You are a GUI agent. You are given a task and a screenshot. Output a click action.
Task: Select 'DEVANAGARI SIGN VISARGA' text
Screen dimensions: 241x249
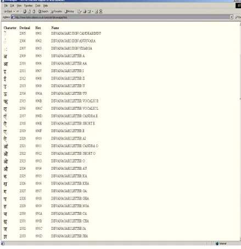pyautogui.click(x=71, y=48)
